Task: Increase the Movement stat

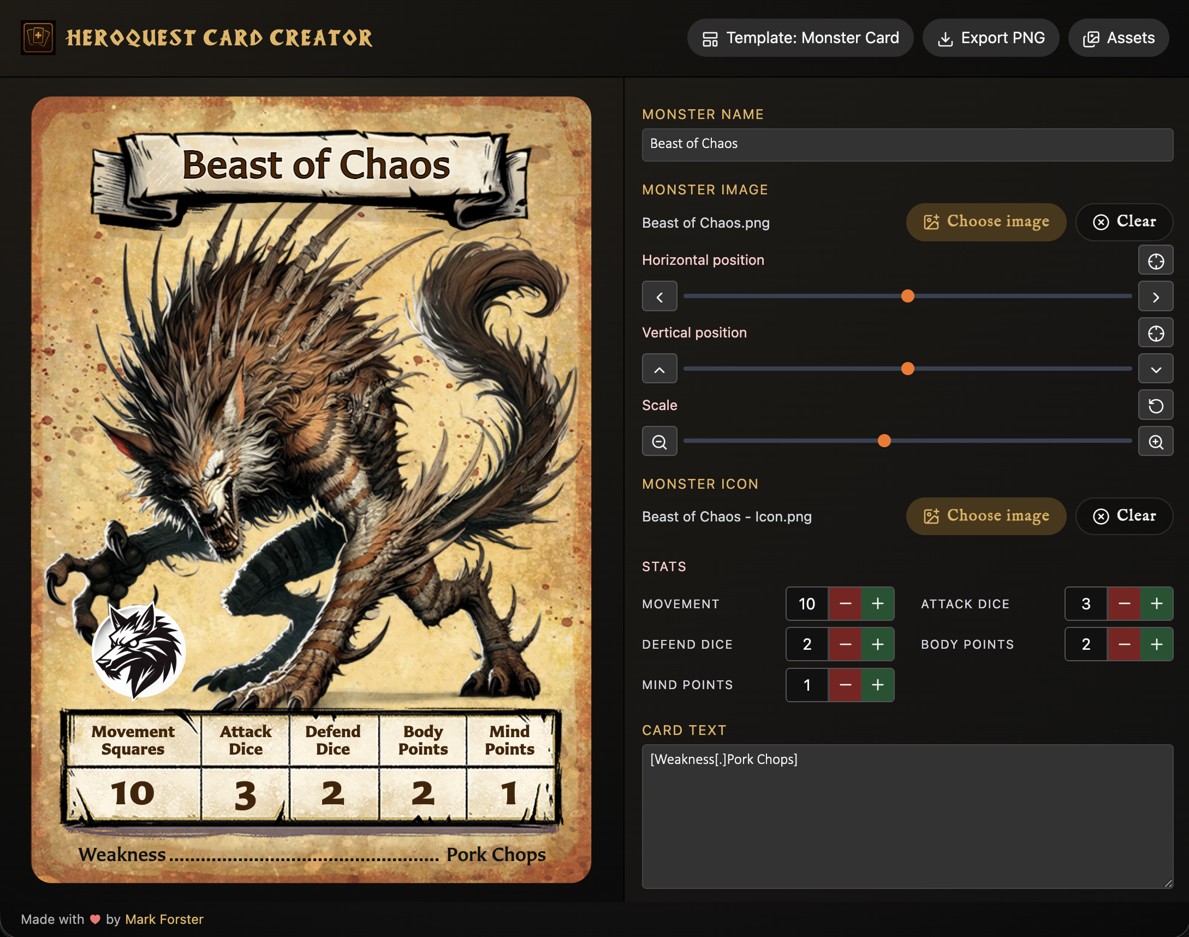Action: click(877, 603)
